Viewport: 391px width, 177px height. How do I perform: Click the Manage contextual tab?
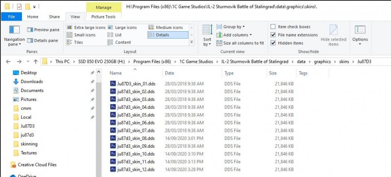[104, 7]
